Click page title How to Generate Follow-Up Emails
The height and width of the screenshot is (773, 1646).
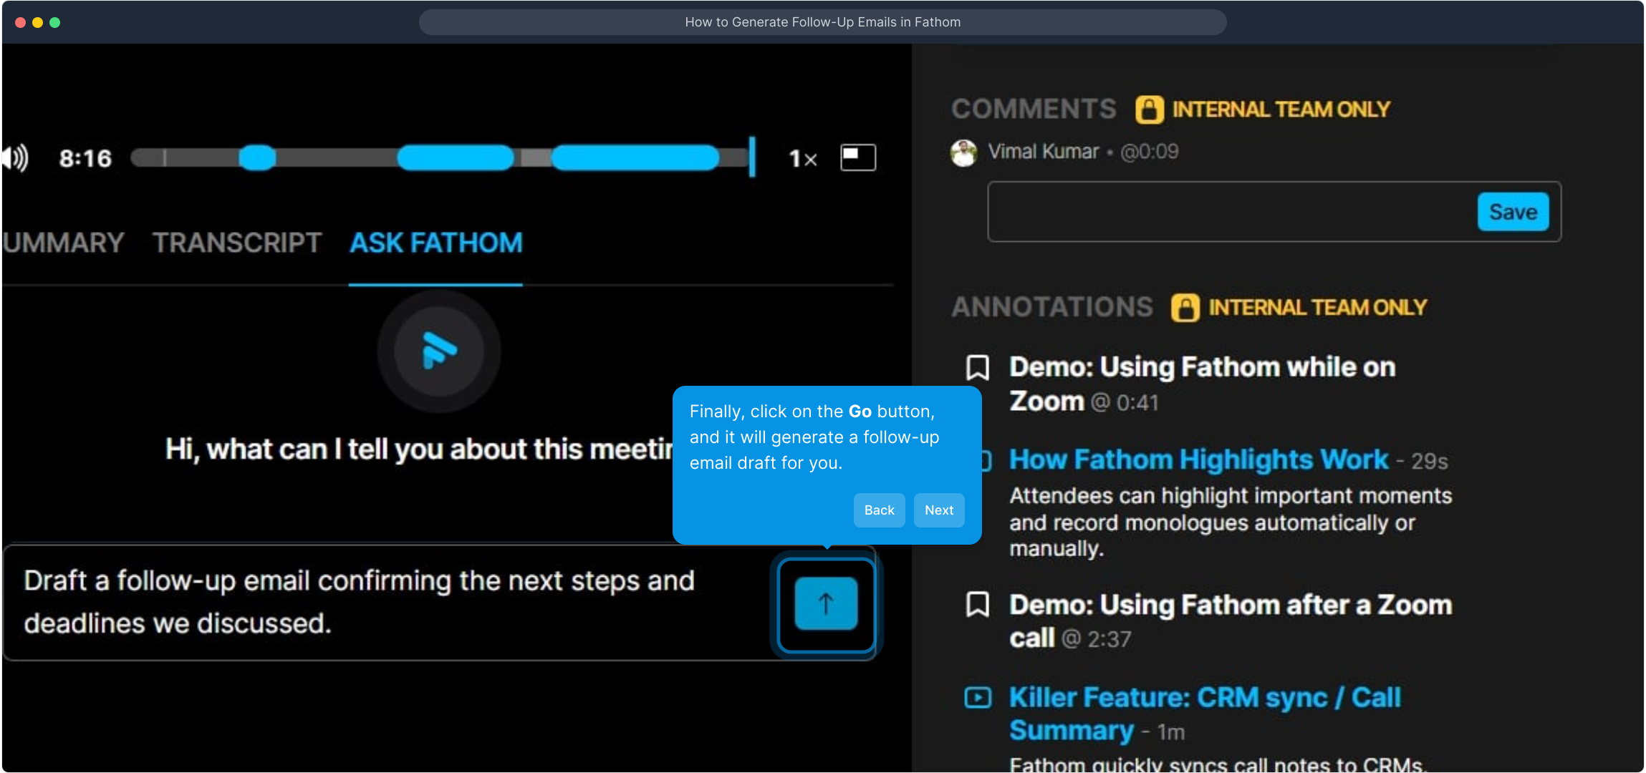click(x=822, y=22)
